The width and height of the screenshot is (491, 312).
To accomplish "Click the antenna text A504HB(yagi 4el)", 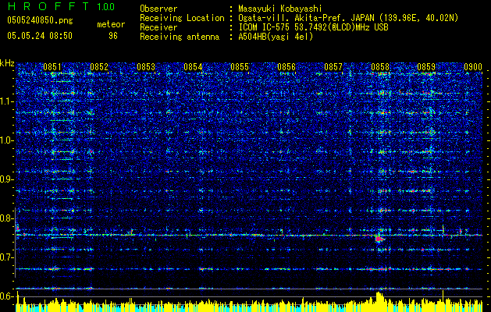I will click(276, 37).
